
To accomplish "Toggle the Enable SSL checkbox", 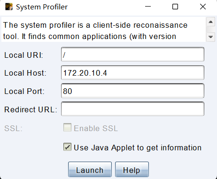I will pyautogui.click(x=67, y=127).
